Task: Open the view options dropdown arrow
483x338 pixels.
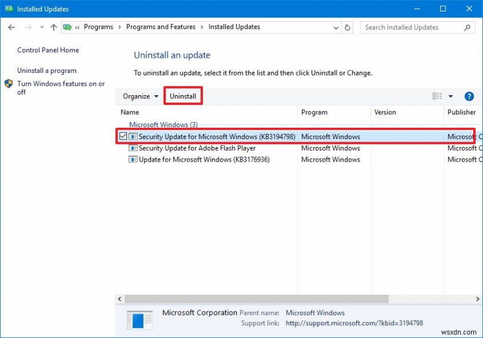Action: click(450, 96)
